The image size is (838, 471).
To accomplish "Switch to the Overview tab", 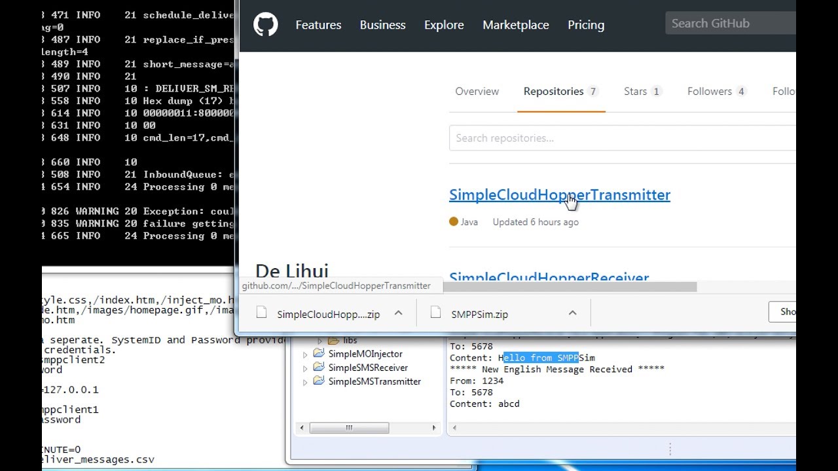I will (x=477, y=92).
